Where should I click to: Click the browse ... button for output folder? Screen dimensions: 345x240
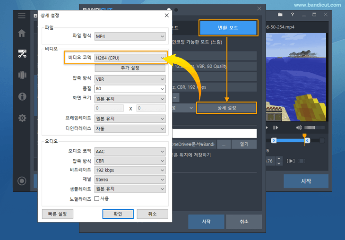[224, 144]
